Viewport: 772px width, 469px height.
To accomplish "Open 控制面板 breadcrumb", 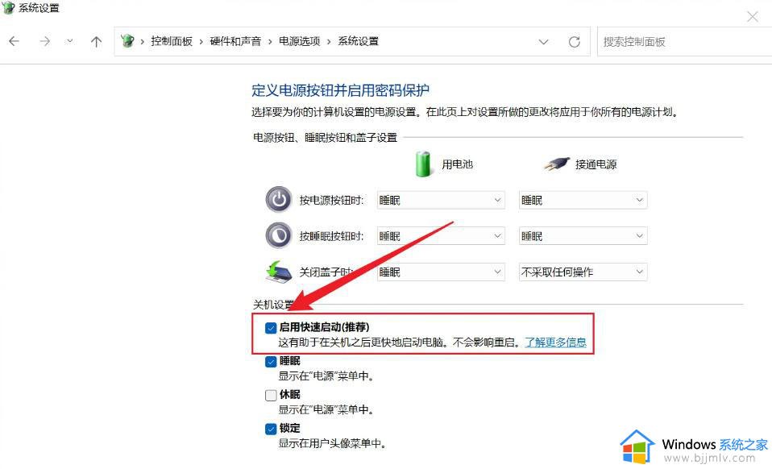I will click(172, 41).
